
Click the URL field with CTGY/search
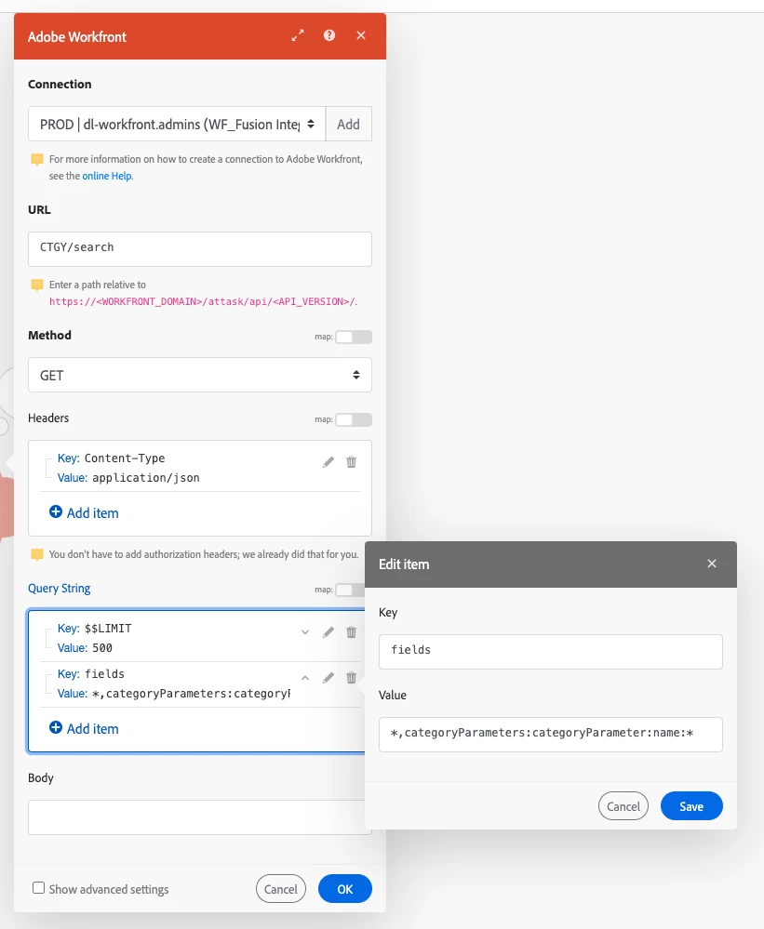200,249
